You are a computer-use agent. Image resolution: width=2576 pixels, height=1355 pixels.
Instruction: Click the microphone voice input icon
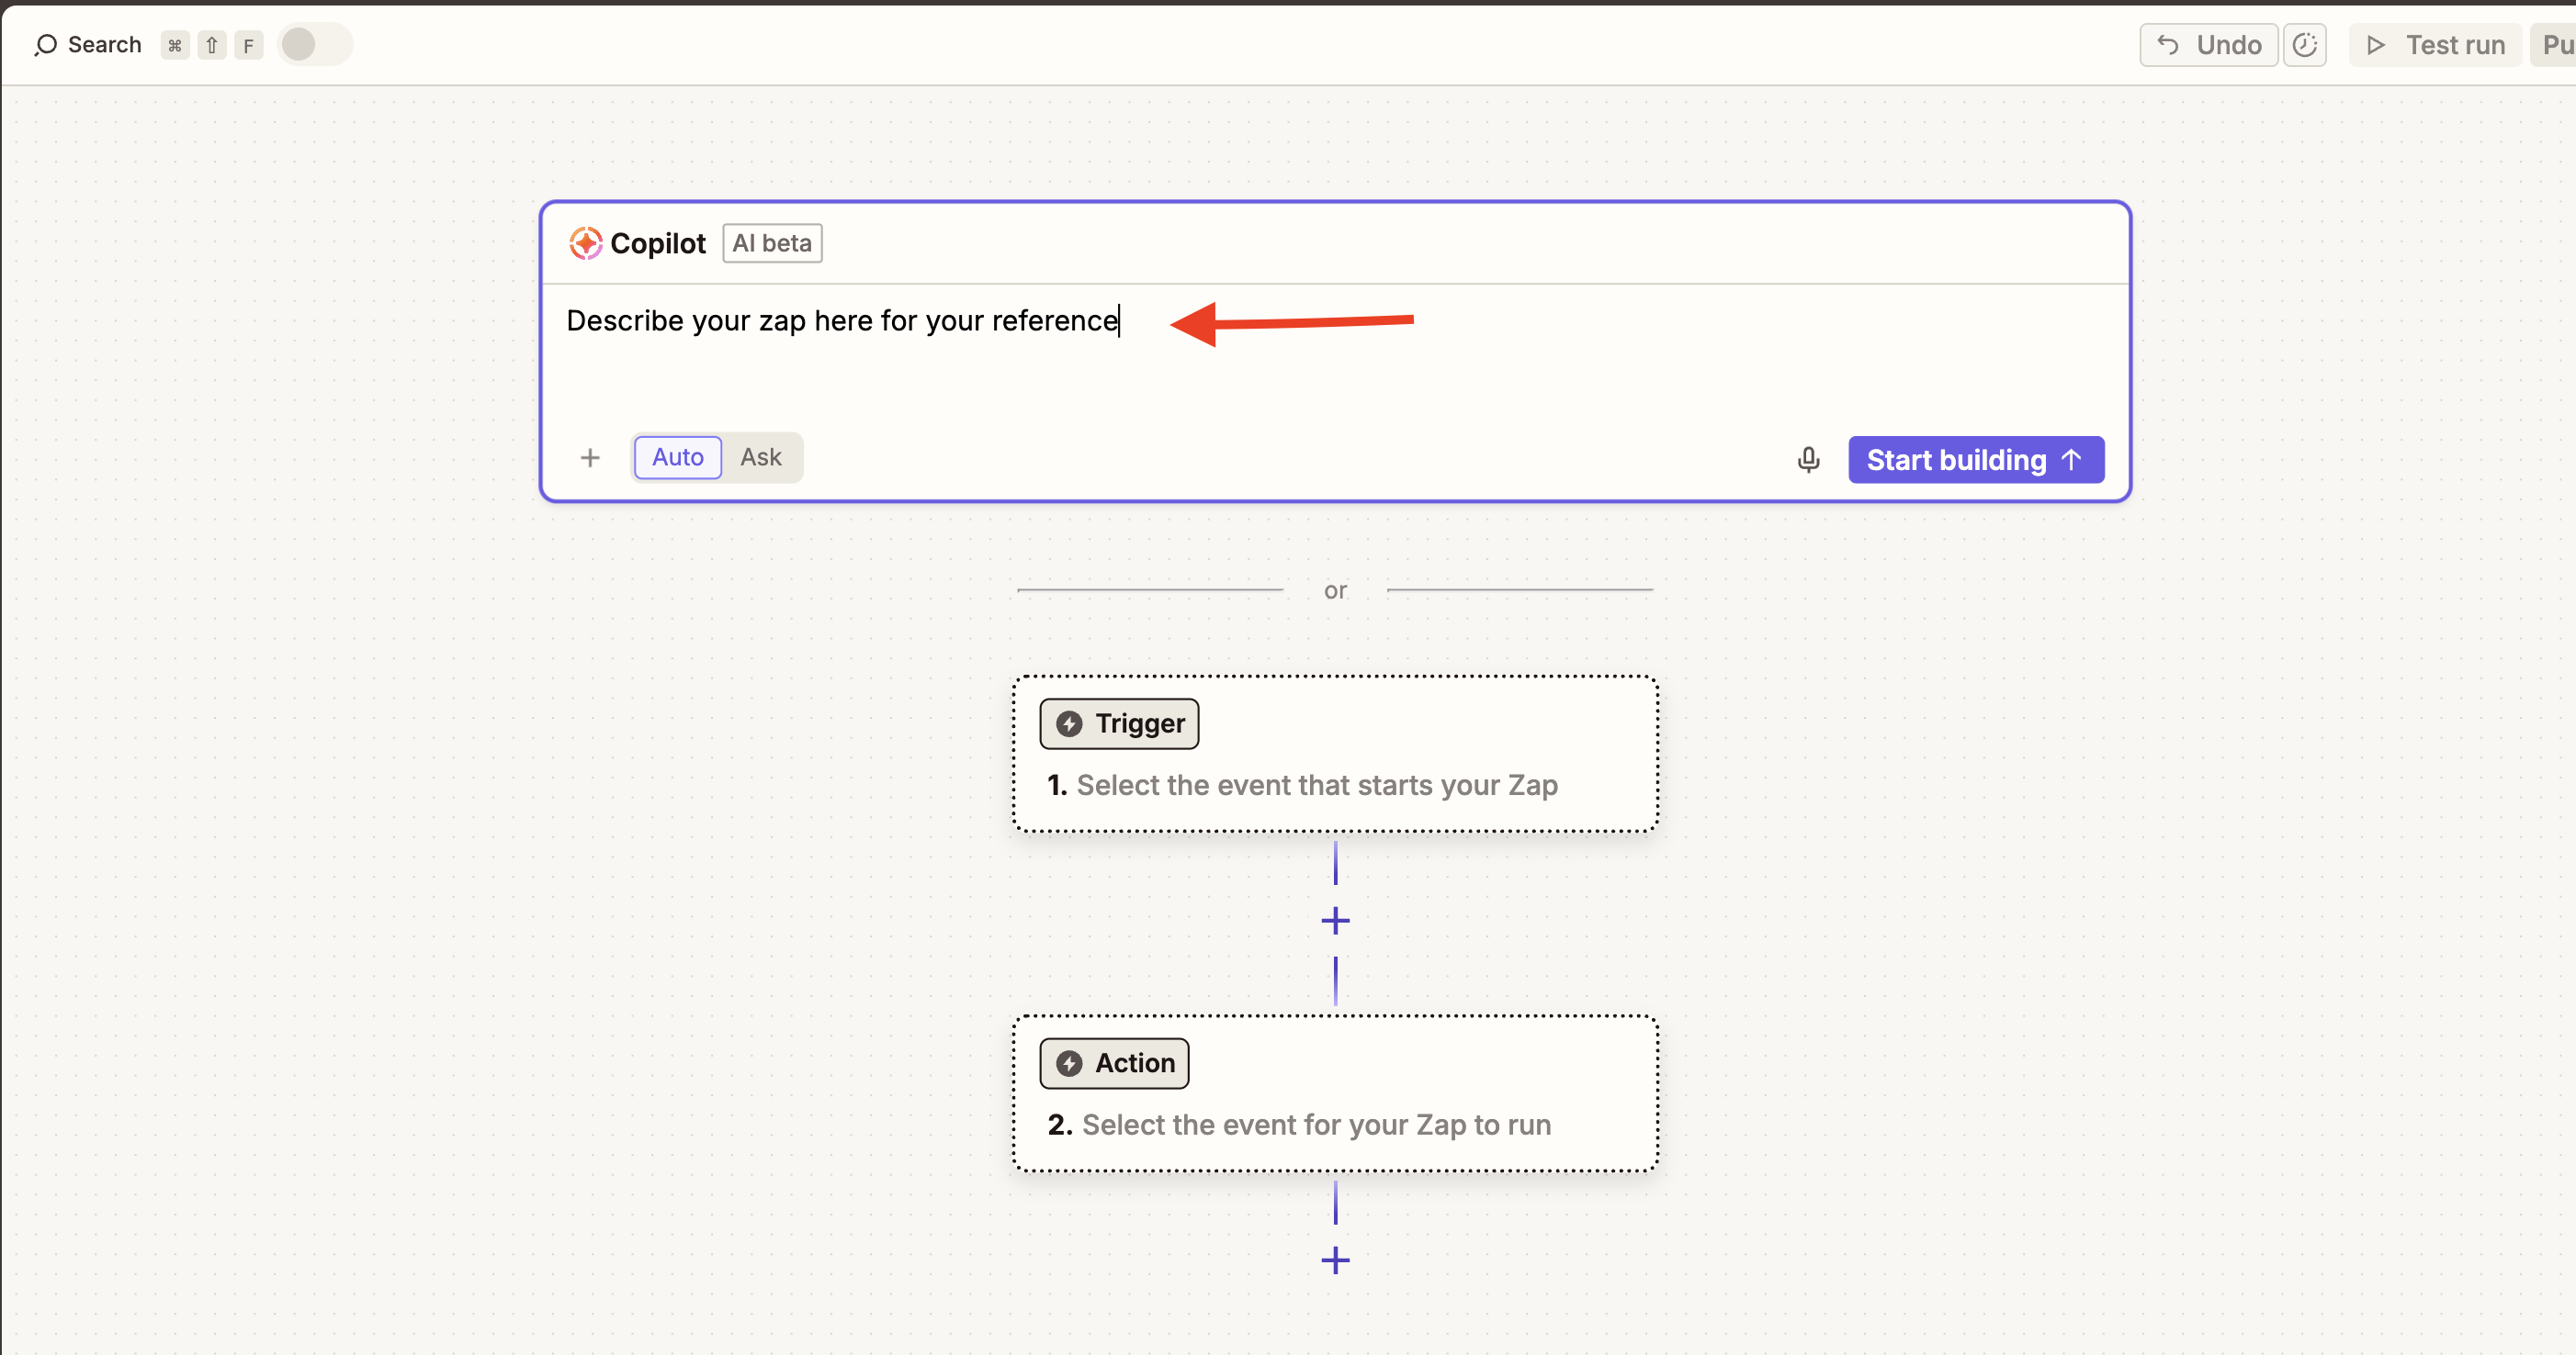[1808, 460]
